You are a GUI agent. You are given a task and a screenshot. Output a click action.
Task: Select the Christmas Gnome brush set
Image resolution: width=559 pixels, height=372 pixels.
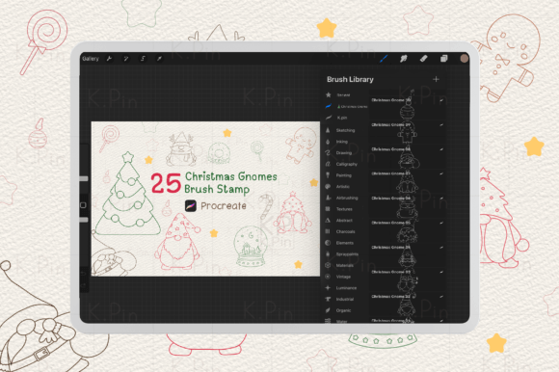(346, 106)
